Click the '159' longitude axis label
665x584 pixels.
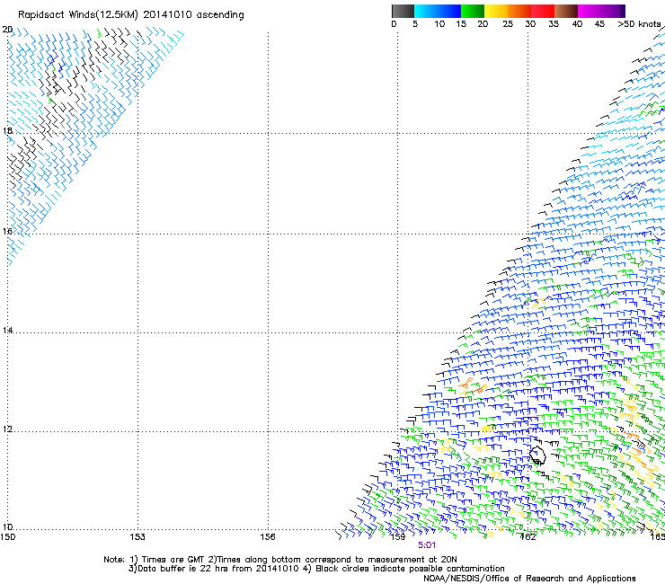pos(398,537)
